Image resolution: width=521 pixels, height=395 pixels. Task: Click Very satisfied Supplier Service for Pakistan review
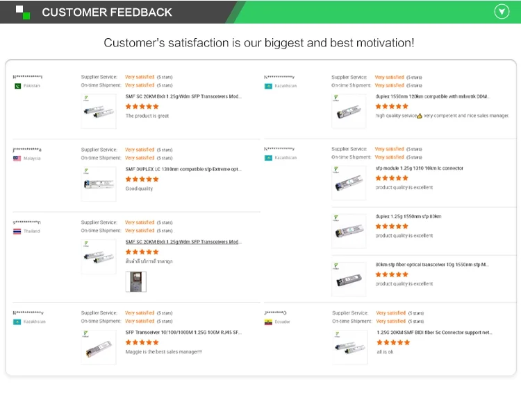[140, 78]
